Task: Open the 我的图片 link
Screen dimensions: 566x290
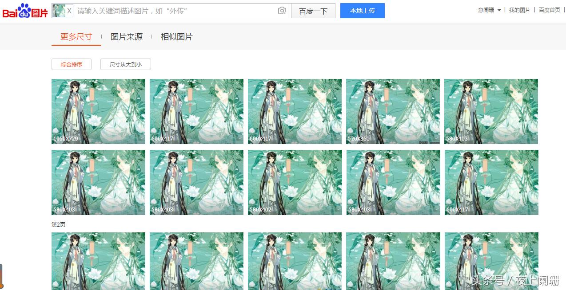Action: [519, 10]
